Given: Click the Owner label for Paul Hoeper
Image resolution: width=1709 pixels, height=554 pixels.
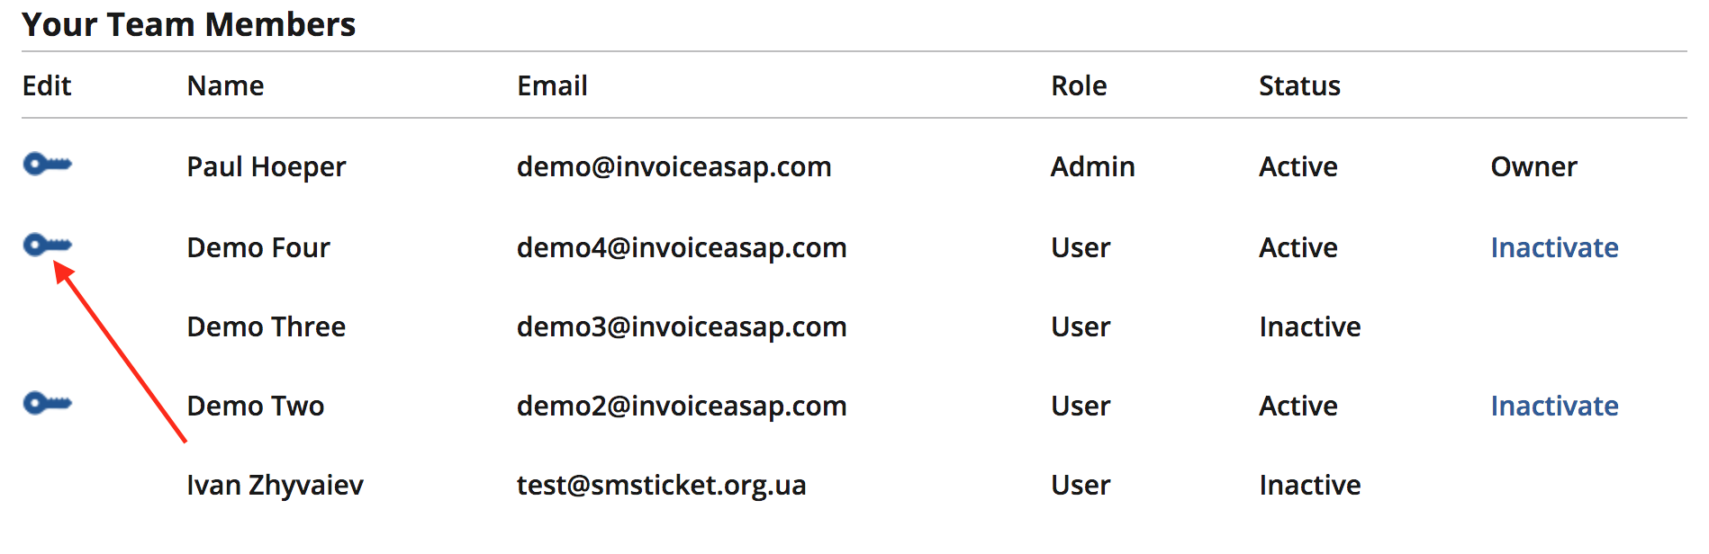Looking at the screenshot, I should click(x=1533, y=167).
